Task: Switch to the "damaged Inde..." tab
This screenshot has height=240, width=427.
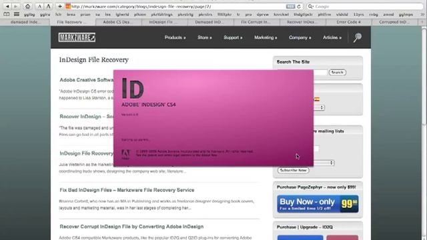Action: pos(25,22)
